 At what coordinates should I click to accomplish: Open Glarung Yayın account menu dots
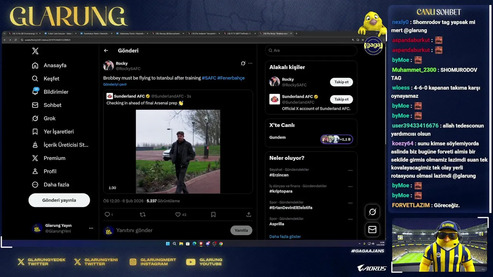91,228
